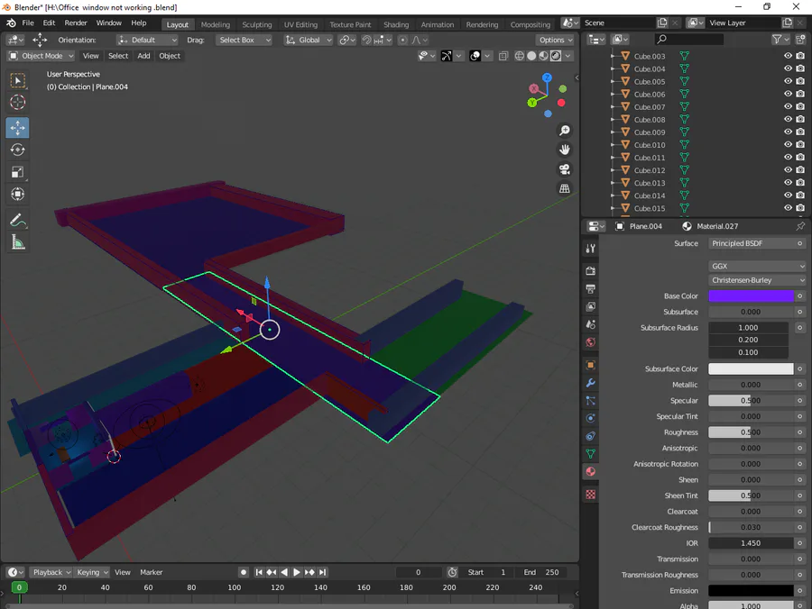Toggle X-ray display mode

503,56
